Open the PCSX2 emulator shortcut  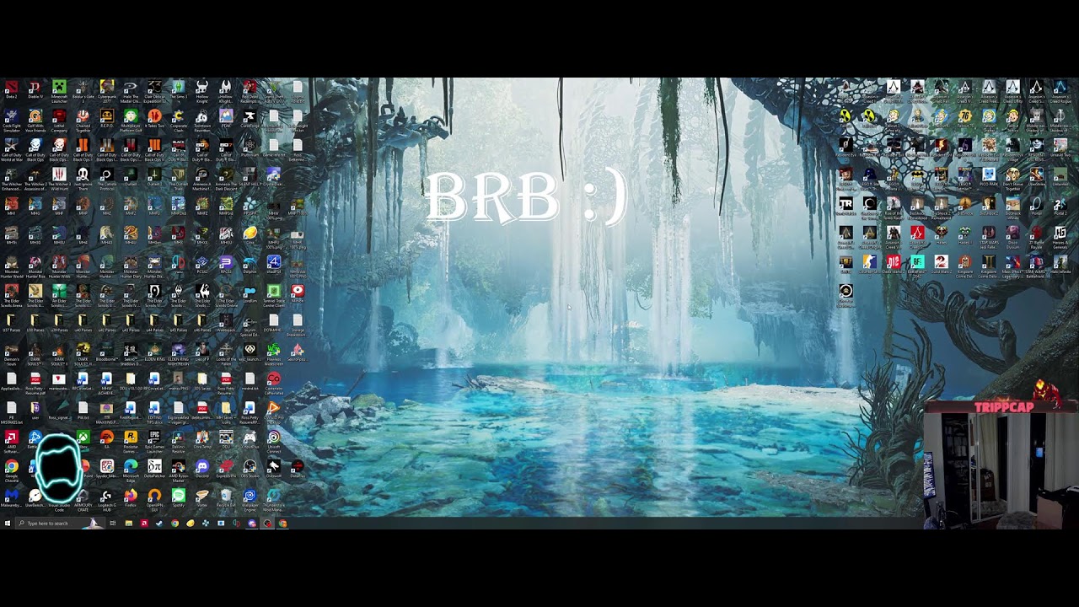pos(201,266)
